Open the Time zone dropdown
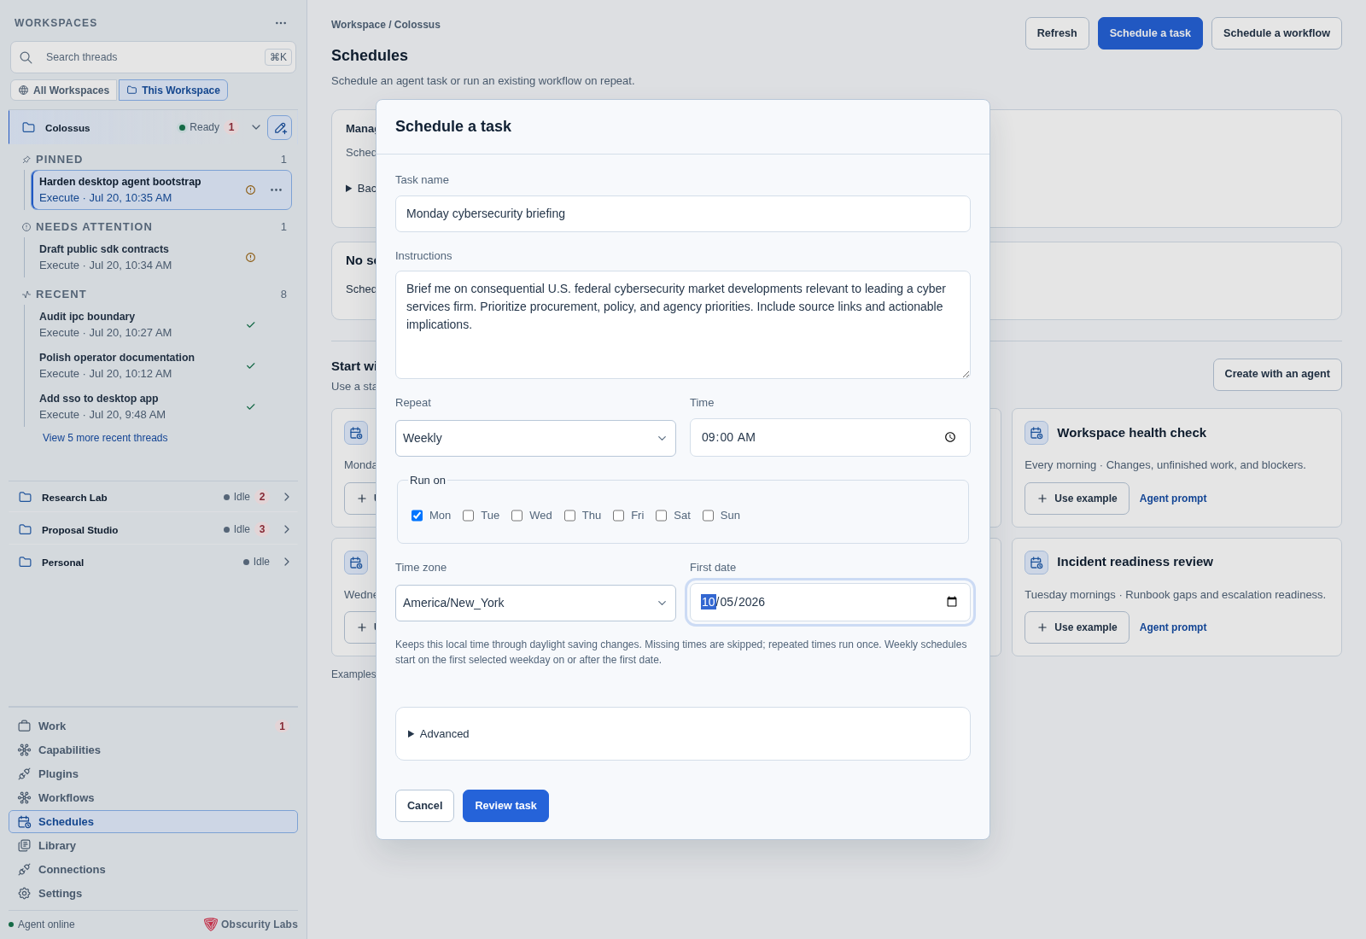The image size is (1366, 939). pos(535,603)
